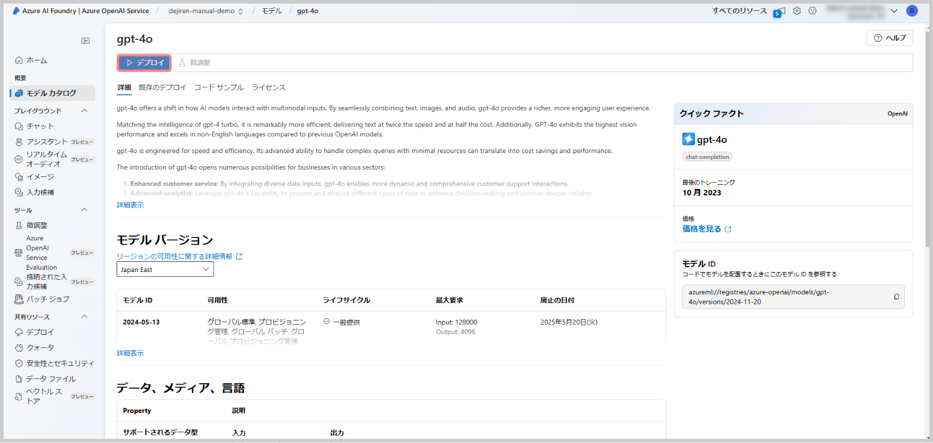Open the Japan East region dropdown
Viewport: 933px width, 443px height.
[x=165, y=270]
